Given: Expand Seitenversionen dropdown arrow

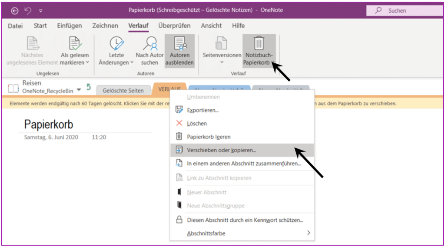Looking at the screenshot, I should 222,62.
